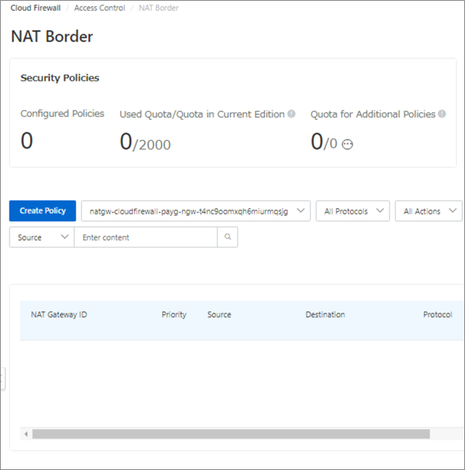Go to Cloud Firewall breadcrumb link
The image size is (465, 470).
click(x=36, y=8)
